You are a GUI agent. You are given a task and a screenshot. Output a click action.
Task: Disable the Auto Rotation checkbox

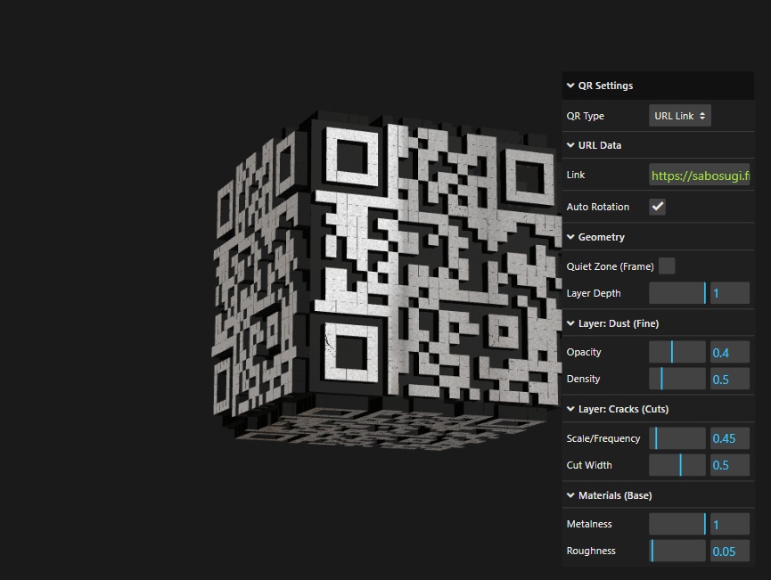657,207
